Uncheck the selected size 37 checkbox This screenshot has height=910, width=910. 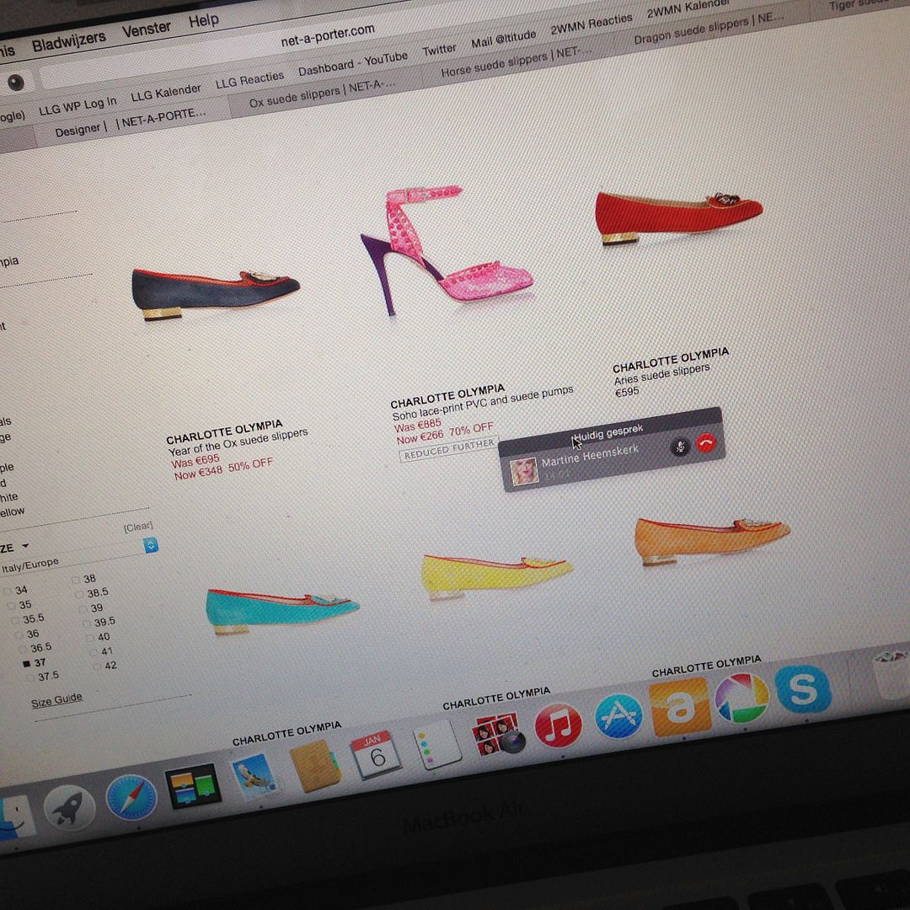coord(27,664)
